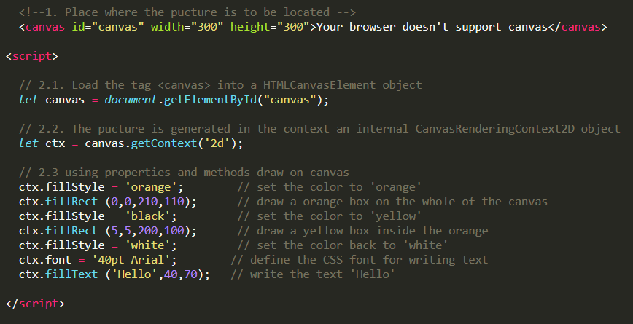Click the comment "set the color to 'orange'"
Screen dimensions: 633x324
pos(330,187)
